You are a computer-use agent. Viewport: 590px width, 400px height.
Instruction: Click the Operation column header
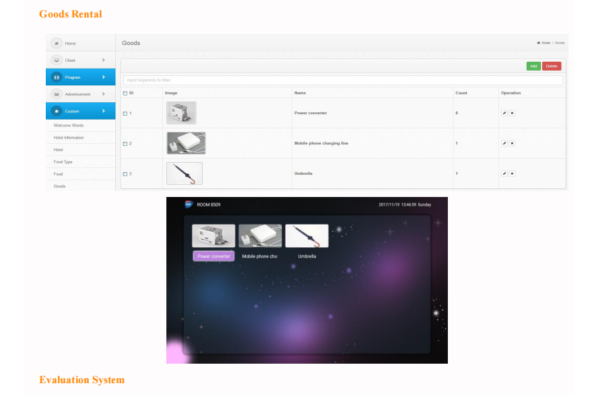511,93
